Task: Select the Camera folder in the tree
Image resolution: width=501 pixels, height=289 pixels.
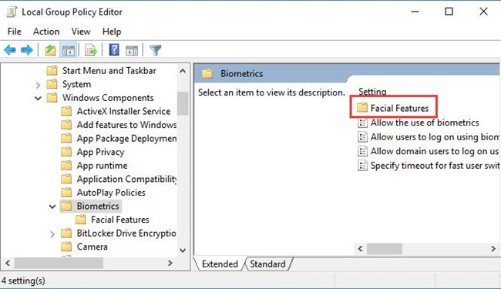Action: (84, 247)
